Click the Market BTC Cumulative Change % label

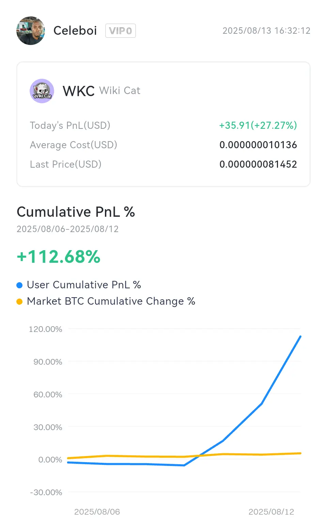point(111,301)
